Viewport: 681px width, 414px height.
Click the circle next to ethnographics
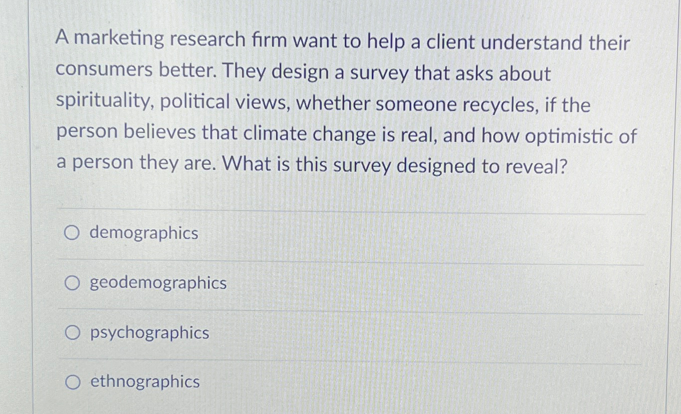pos(73,381)
